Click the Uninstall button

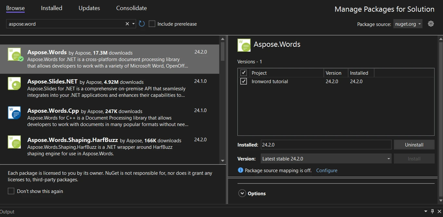pos(414,145)
